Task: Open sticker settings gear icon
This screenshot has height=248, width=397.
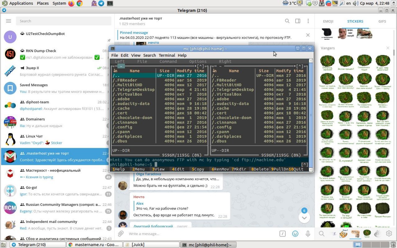Action: tap(389, 234)
